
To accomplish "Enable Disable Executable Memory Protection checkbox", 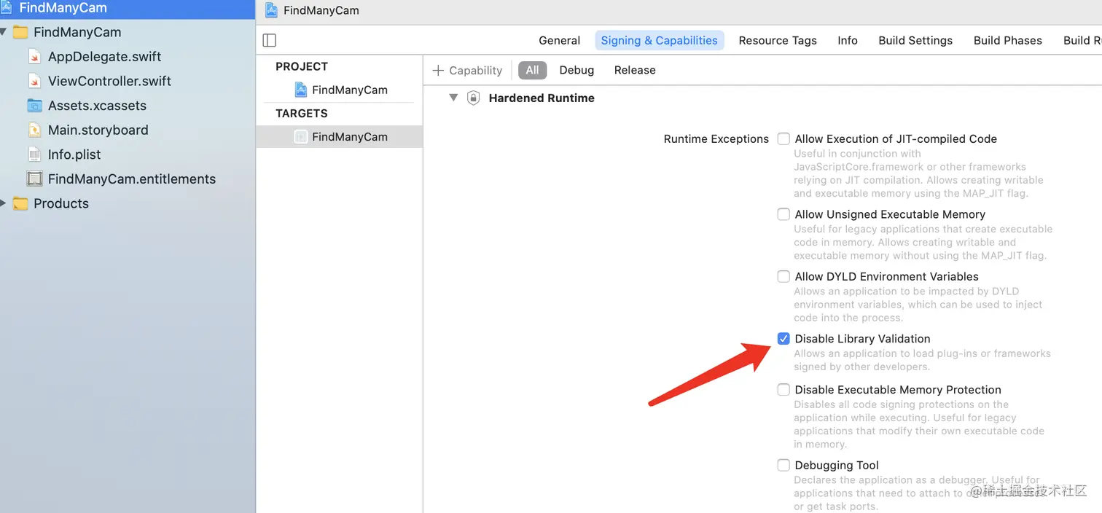I will pos(783,390).
